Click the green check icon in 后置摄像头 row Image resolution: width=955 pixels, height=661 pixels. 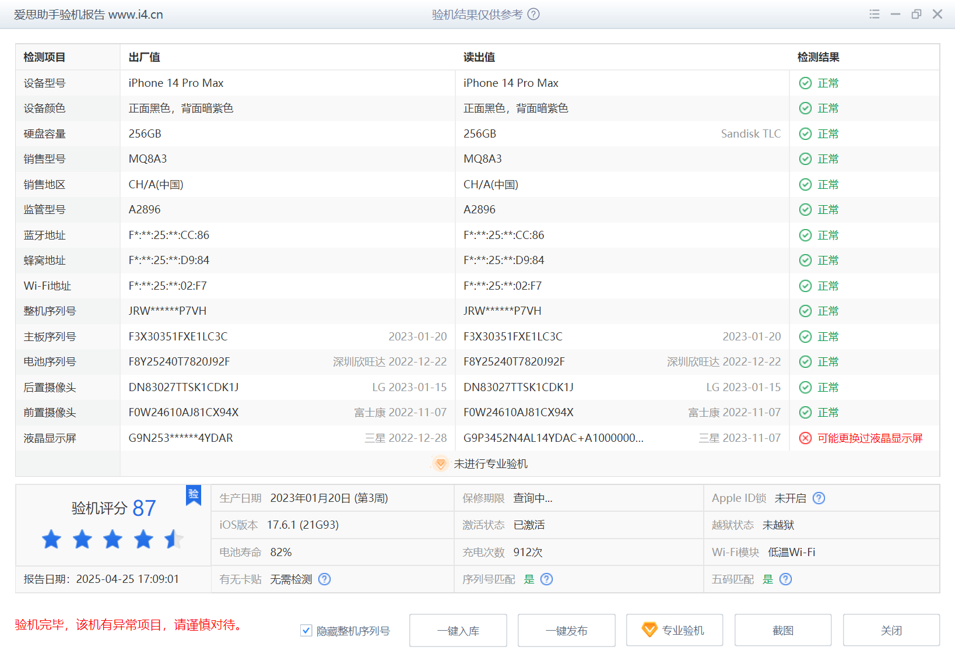click(805, 387)
